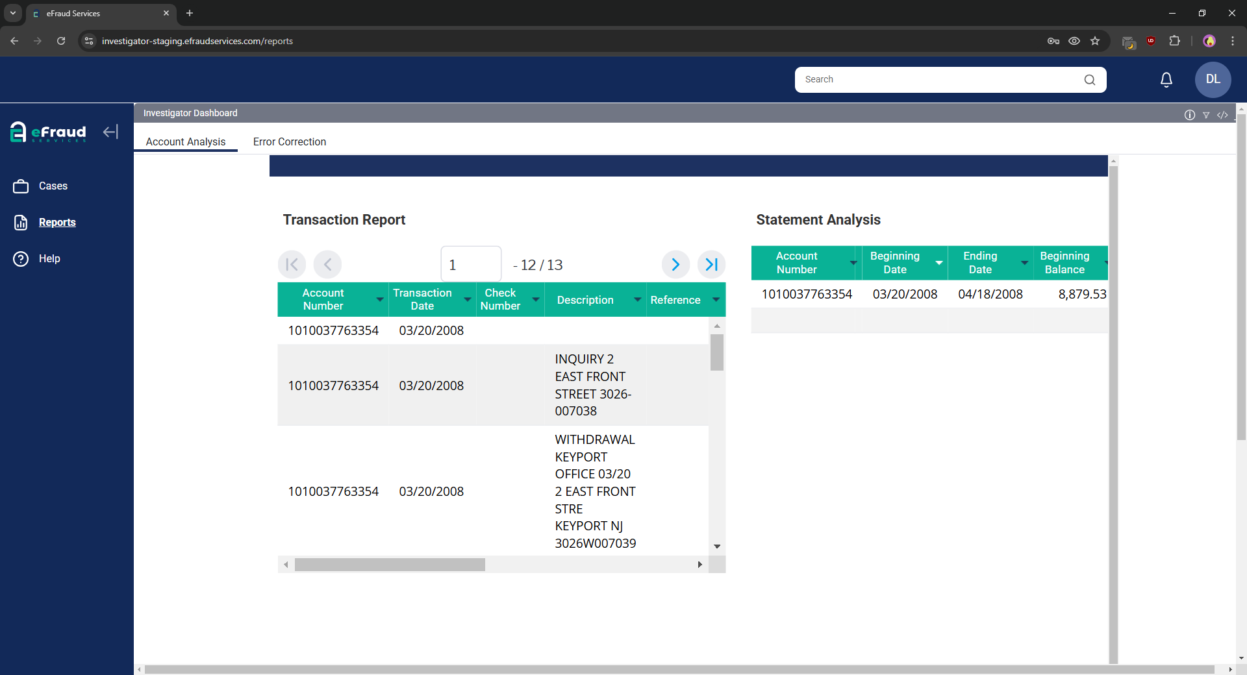The width and height of the screenshot is (1247, 675).
Task: Open Cases from the sidebar
Action: 53,186
